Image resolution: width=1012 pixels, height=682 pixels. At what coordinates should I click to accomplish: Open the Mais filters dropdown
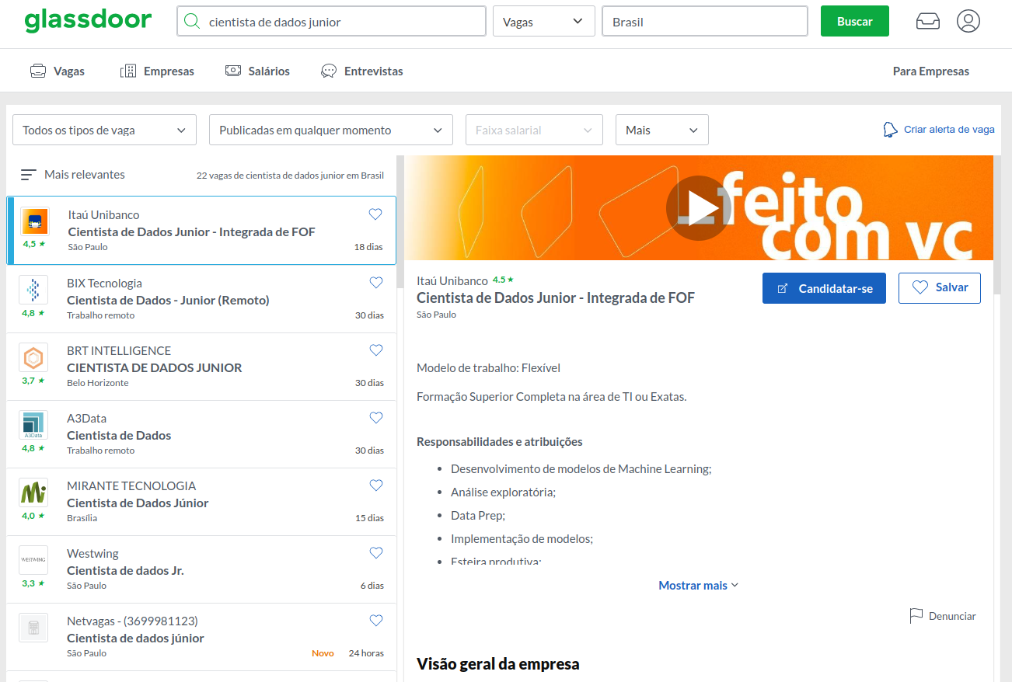click(x=661, y=130)
